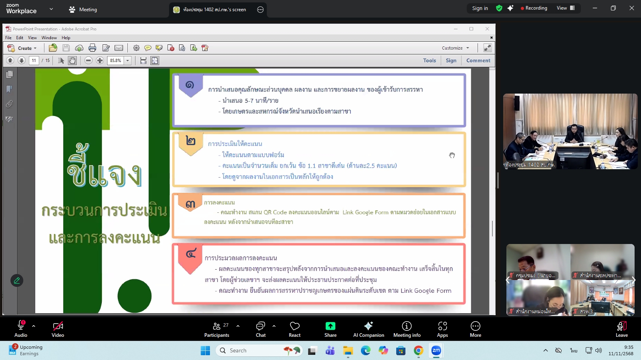Open the Customize dropdown in Acrobat
The height and width of the screenshot is (360, 641).
pos(456,48)
